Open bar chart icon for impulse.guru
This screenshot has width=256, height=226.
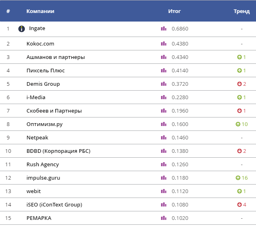pyautogui.click(x=163, y=178)
